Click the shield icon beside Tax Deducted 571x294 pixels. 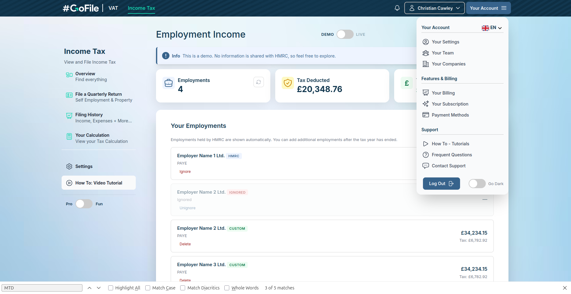pyautogui.click(x=287, y=83)
